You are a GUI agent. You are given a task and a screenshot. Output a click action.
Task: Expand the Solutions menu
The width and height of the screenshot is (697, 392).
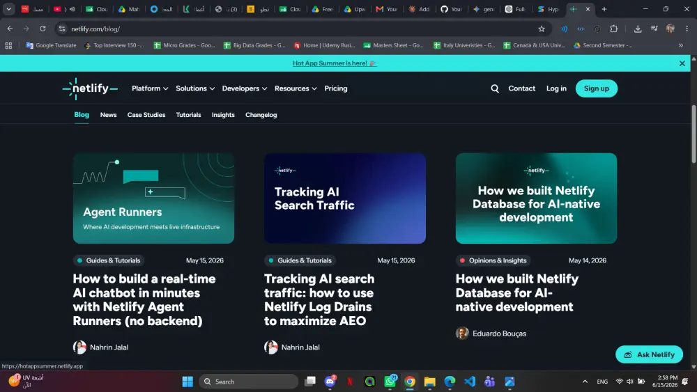[195, 89]
